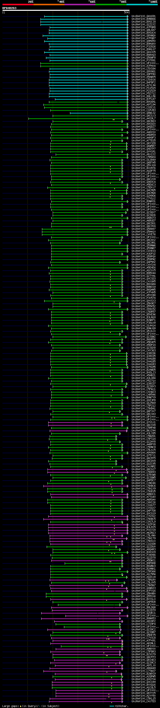Click the green alignment bar for UniRef100_A4S9L7
160x708 pixels.
pyautogui.click(x=78, y=119)
